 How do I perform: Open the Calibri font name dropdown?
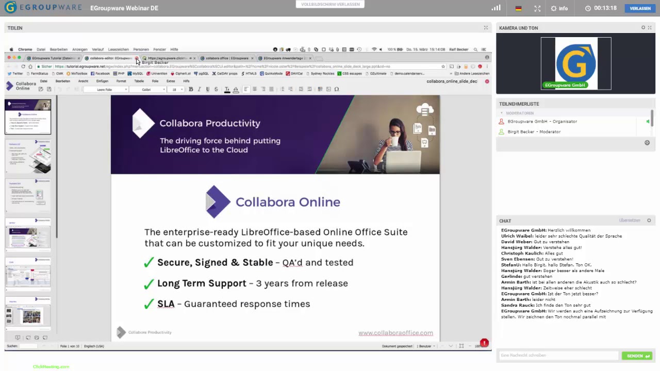(x=148, y=90)
